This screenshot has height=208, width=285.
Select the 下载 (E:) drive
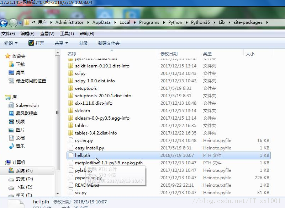(21, 187)
